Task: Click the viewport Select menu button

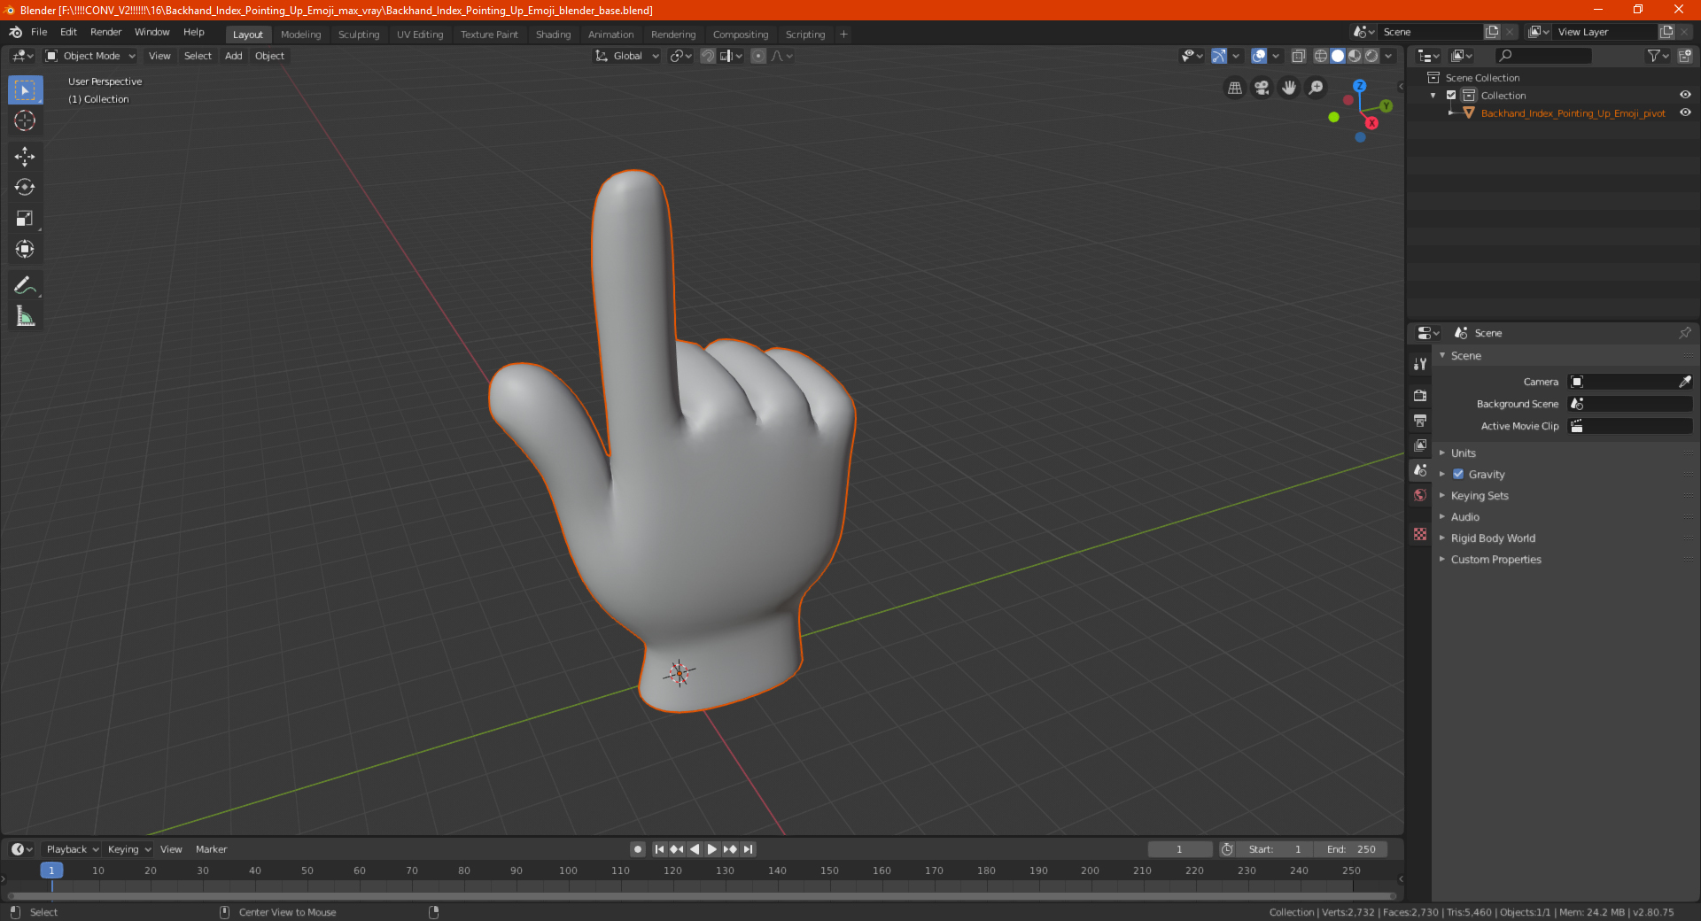Action: tap(198, 56)
